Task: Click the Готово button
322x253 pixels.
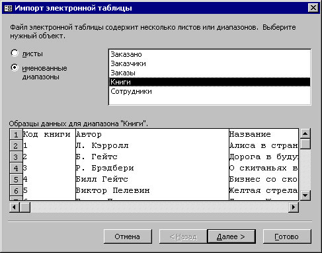Action: (287, 236)
